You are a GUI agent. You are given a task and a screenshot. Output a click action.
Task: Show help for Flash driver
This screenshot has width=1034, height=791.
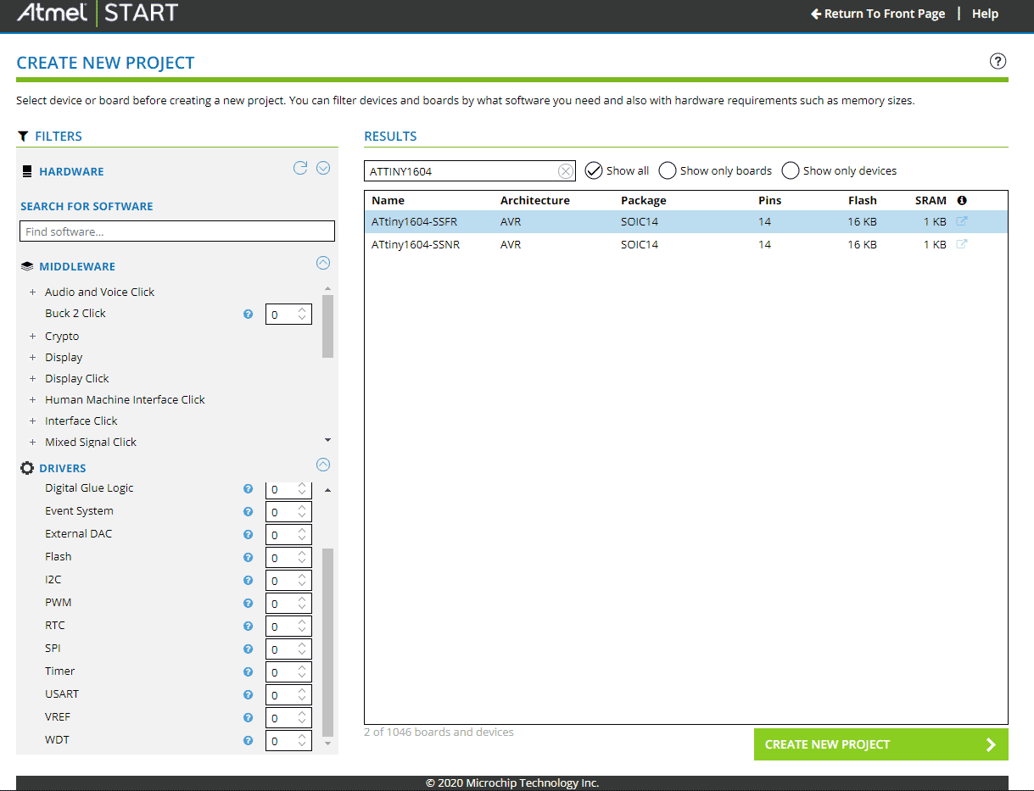pyautogui.click(x=249, y=557)
